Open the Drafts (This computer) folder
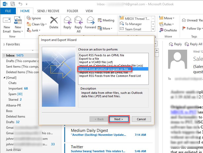Viewport: 203px width, 153px height. pyautogui.click(x=22, y=61)
